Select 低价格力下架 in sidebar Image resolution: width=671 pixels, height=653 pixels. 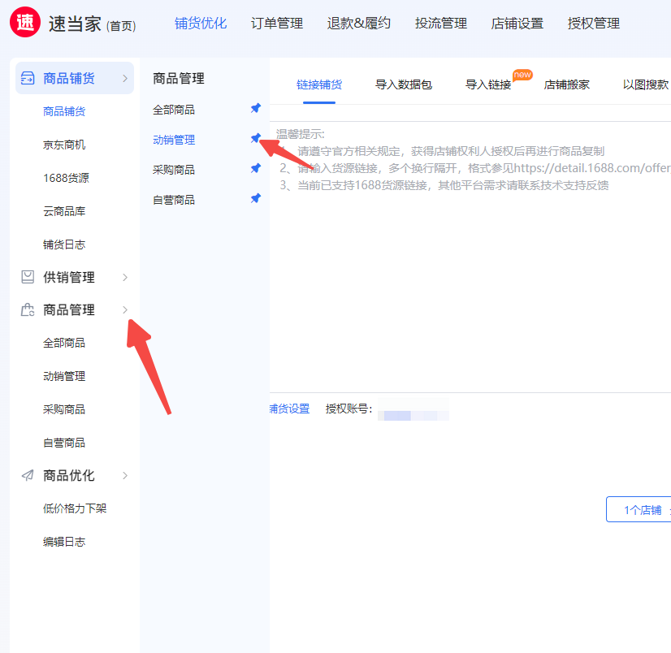[75, 508]
